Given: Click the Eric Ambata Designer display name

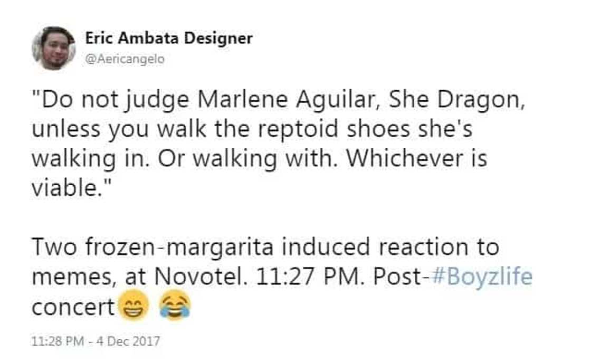Looking at the screenshot, I should [x=169, y=39].
